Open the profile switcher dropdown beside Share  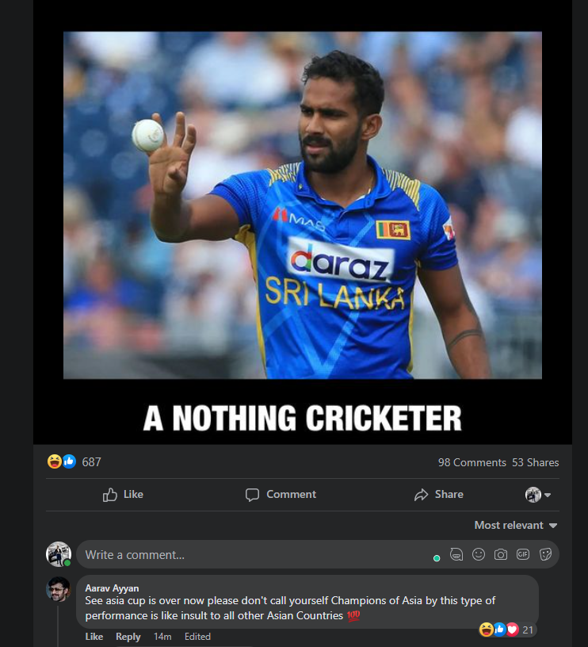(538, 494)
